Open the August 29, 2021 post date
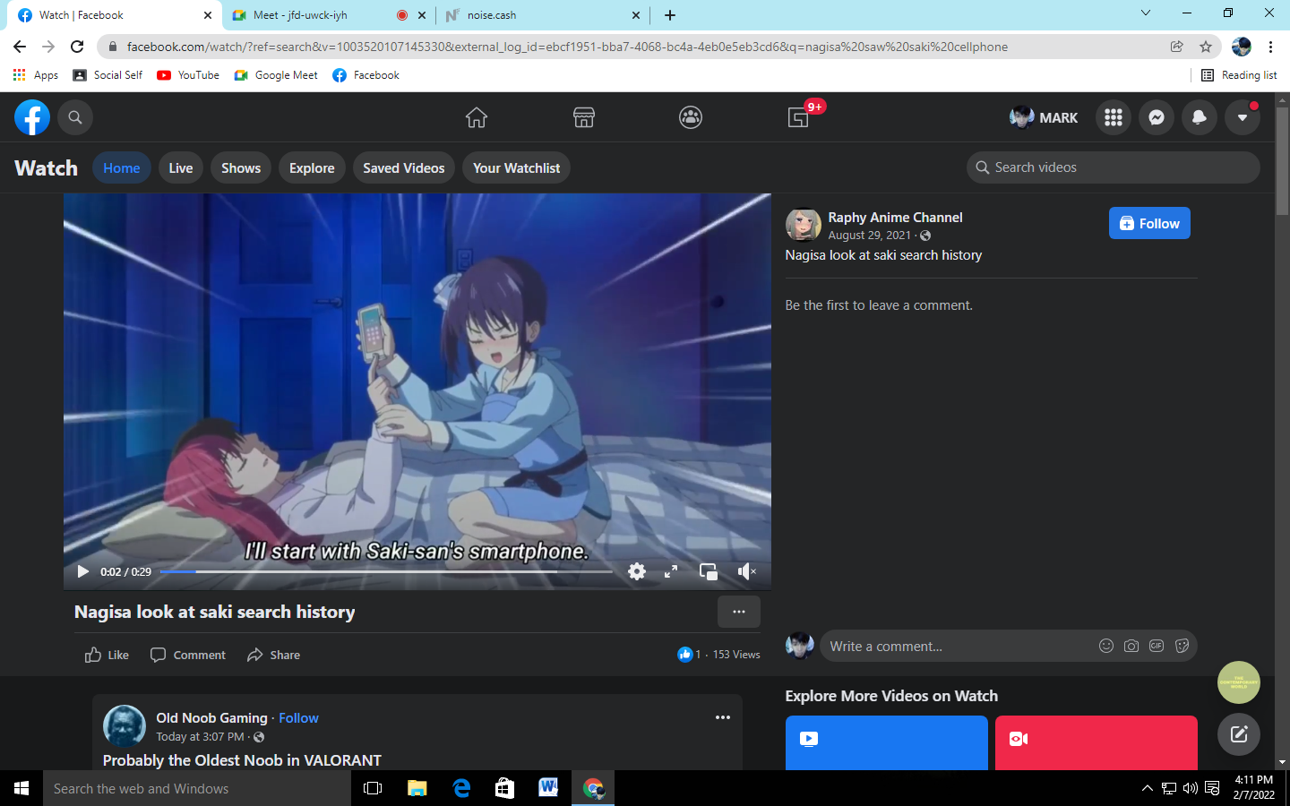 click(x=869, y=236)
